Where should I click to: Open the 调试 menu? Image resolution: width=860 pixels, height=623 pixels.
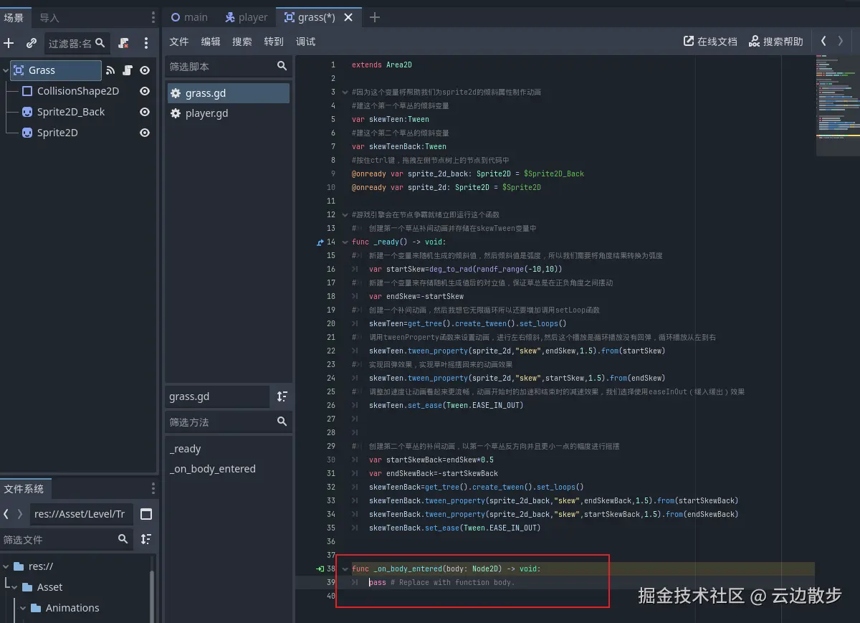pos(305,42)
